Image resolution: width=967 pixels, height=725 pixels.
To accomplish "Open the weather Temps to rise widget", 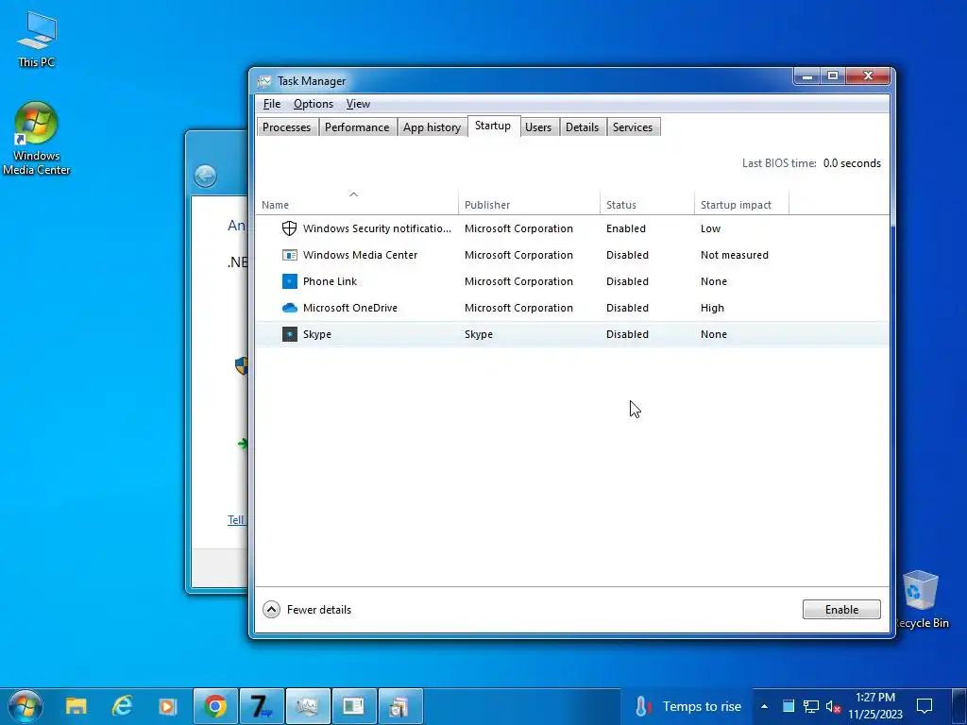I will [x=688, y=706].
